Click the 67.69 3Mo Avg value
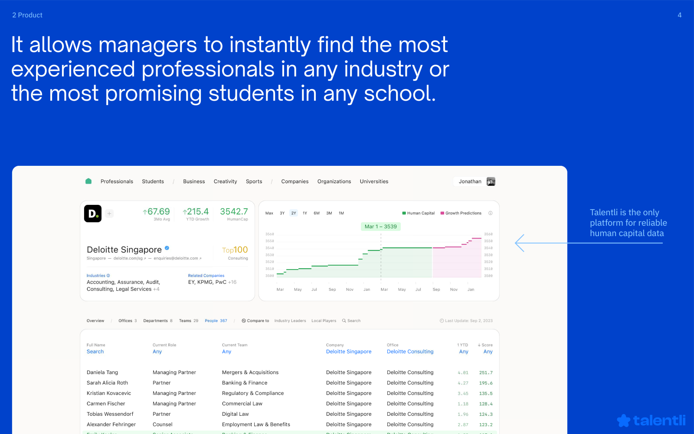This screenshot has height=434, width=694. coord(156,214)
